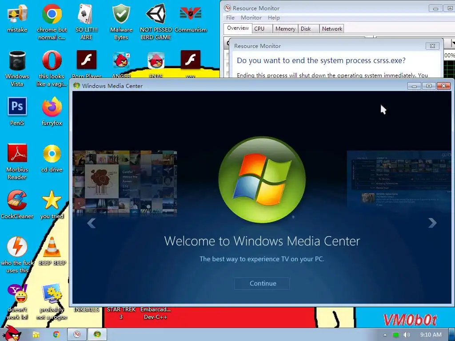Open the volume speaker tray icon
Screen dimensions: 455x341
tap(407, 335)
